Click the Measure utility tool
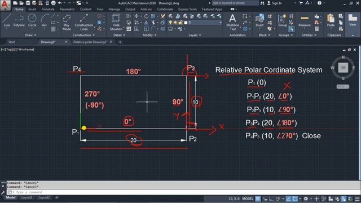The width and height of the screenshot is (361, 203). pyautogui.click(x=305, y=20)
